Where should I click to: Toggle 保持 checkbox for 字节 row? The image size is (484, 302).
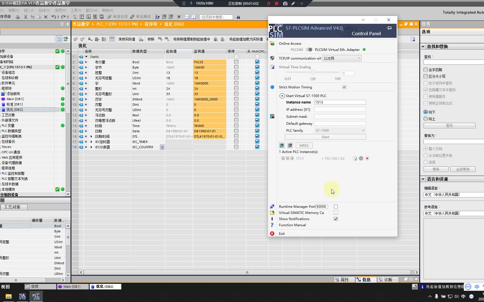tap(236, 67)
